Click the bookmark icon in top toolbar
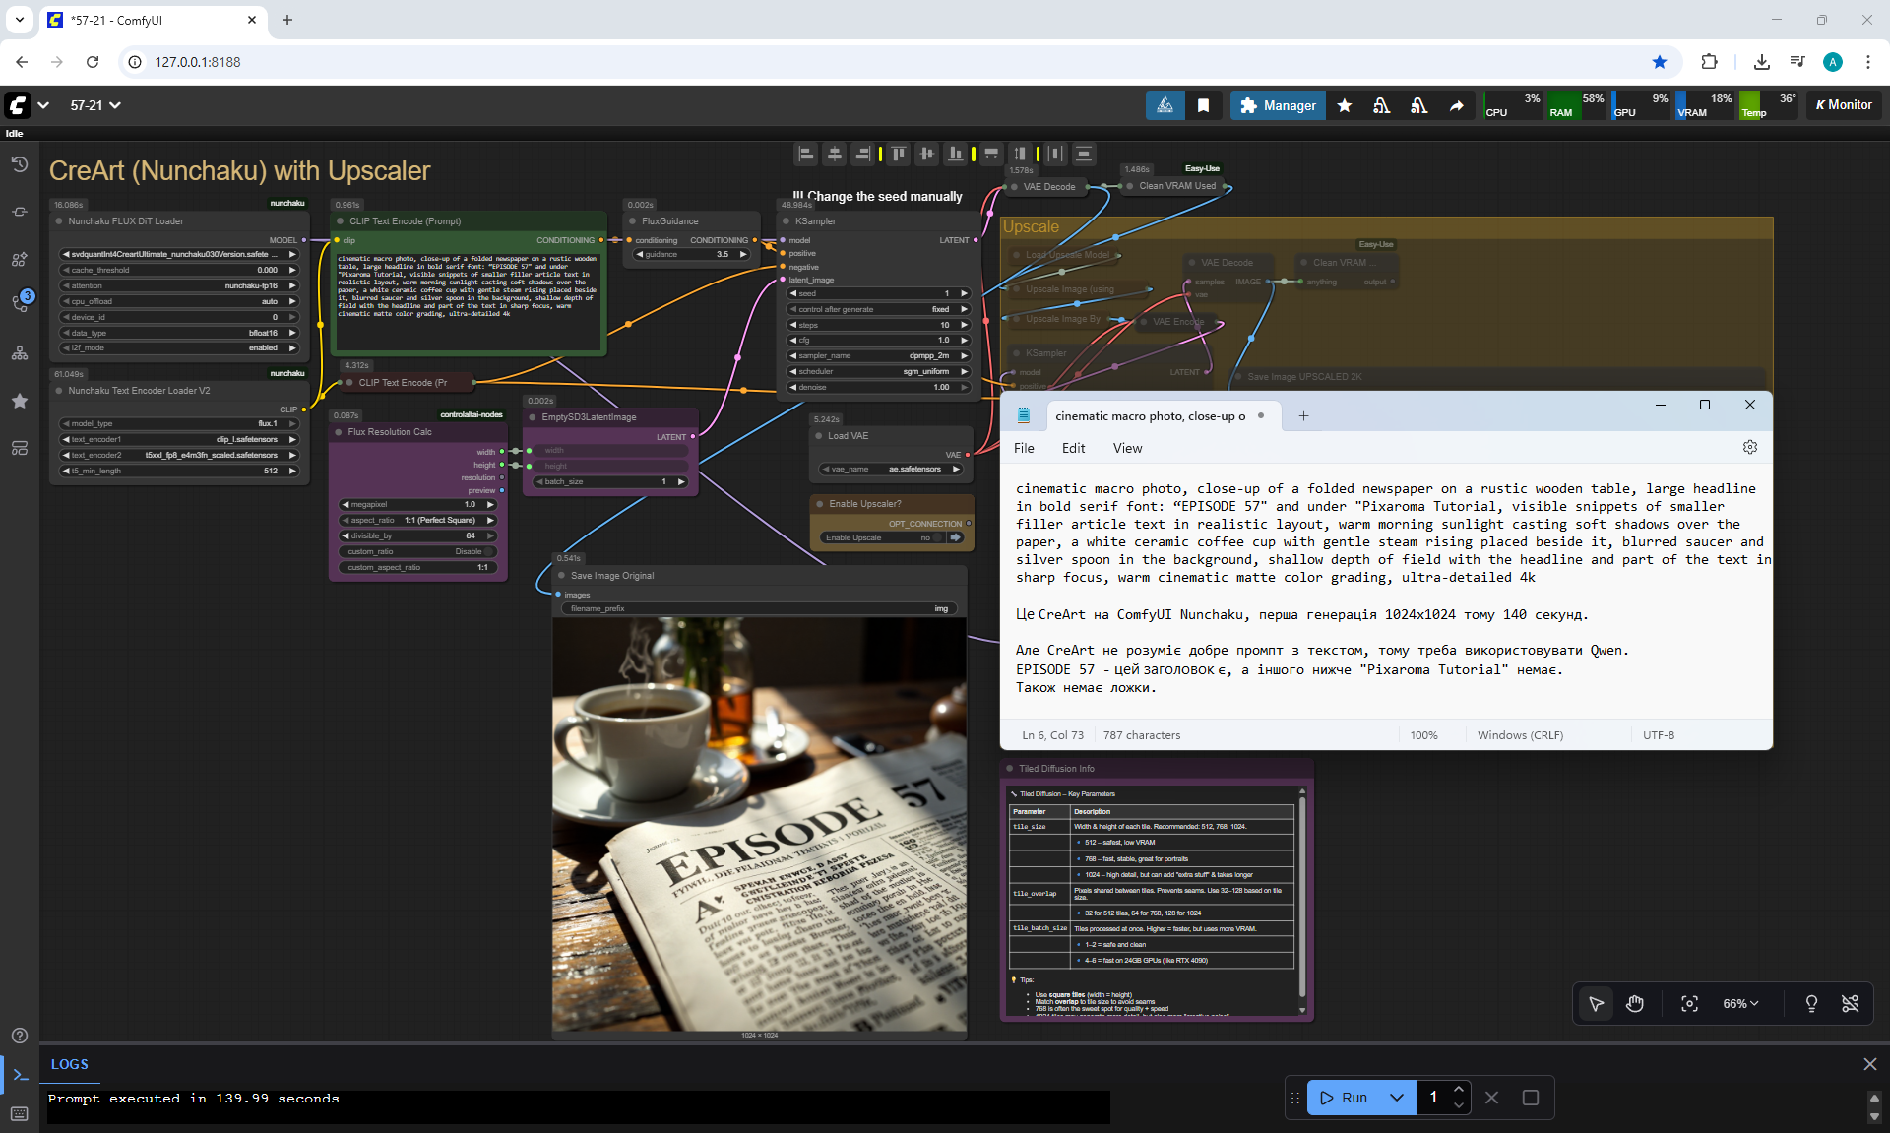Screen dimensions: 1890x1133 pos(1203,105)
